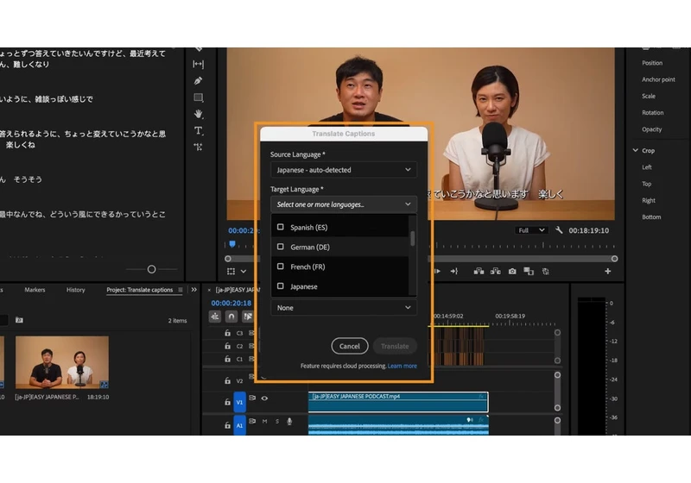Switch to the Markers tab
The width and height of the screenshot is (691, 483).
35,290
